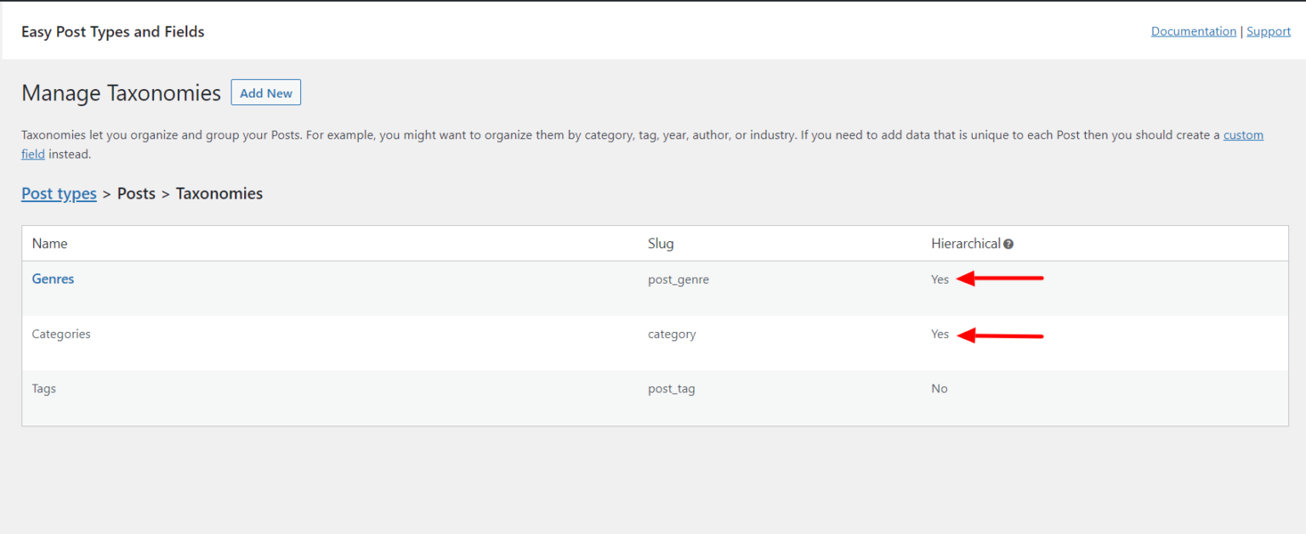Follow the custom field link
The width and height of the screenshot is (1306, 534).
coord(1243,135)
